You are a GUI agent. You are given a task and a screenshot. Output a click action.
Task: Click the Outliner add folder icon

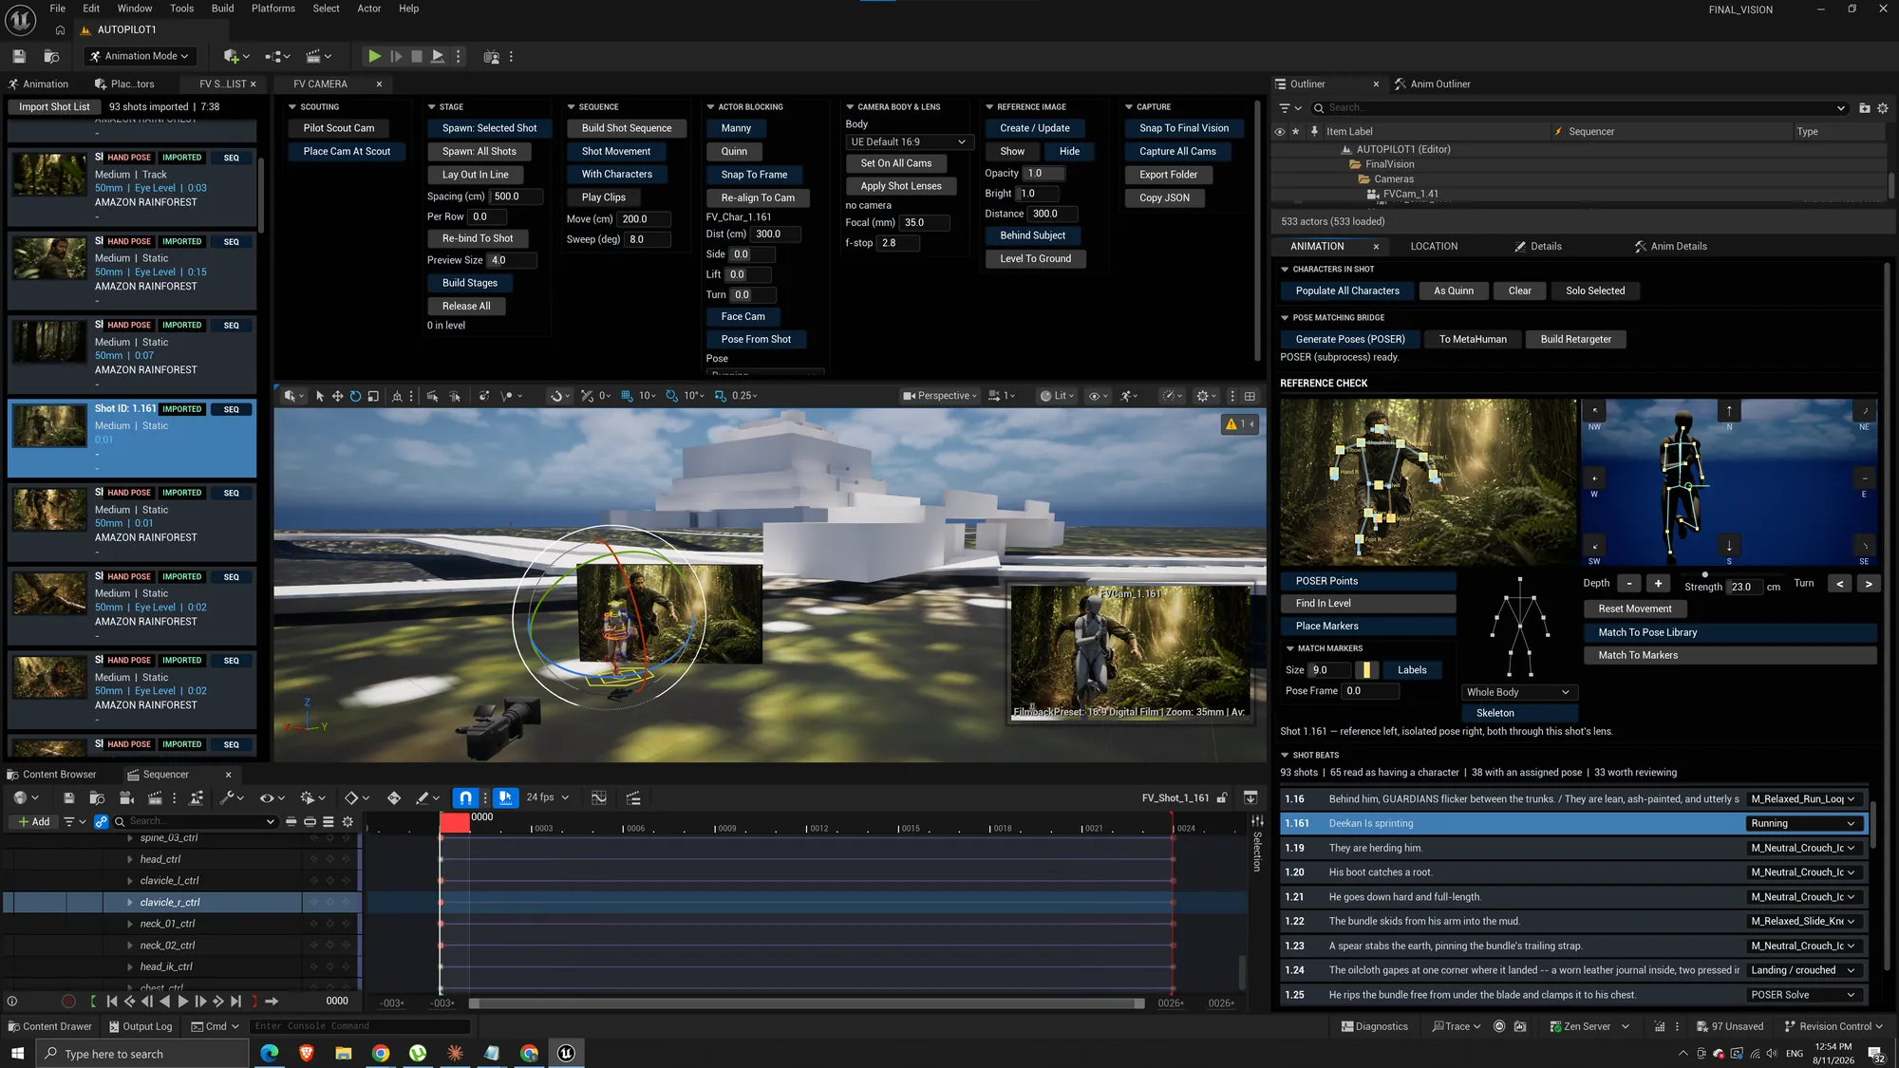(1865, 108)
